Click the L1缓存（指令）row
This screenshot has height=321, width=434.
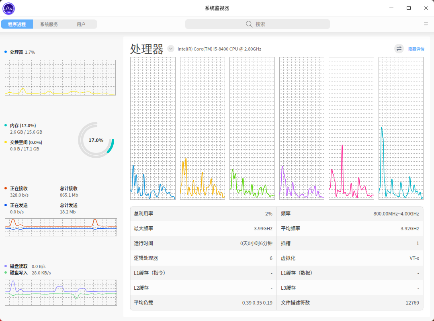(x=203, y=273)
